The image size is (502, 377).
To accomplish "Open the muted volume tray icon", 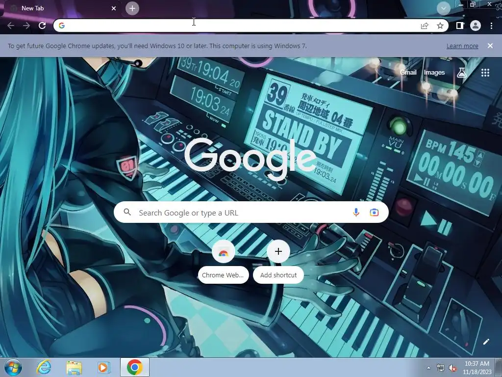I will pyautogui.click(x=452, y=368).
